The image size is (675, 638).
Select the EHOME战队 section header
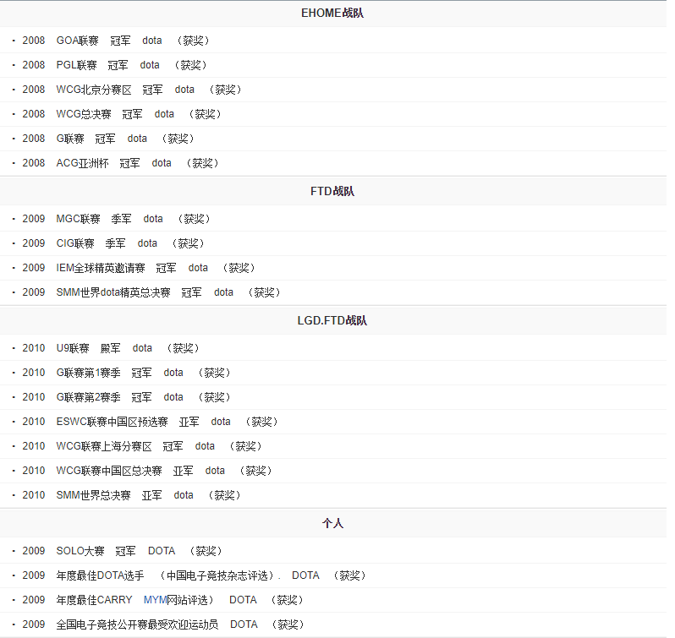(332, 14)
